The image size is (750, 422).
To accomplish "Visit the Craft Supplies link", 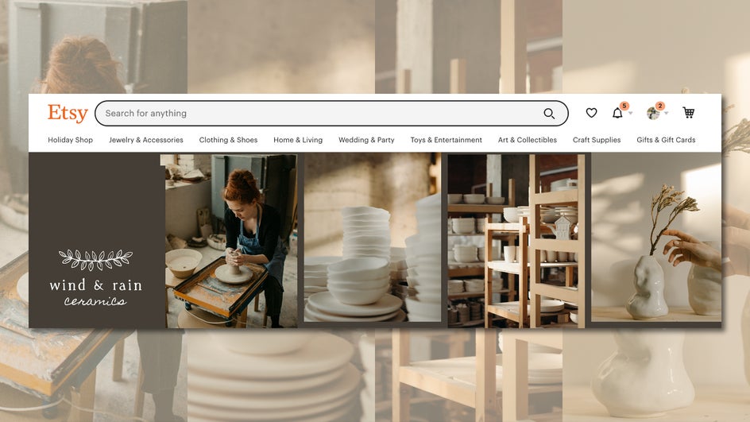I will [597, 140].
